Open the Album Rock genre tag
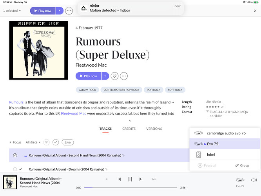The width and height of the screenshot is (261, 196). point(87,90)
